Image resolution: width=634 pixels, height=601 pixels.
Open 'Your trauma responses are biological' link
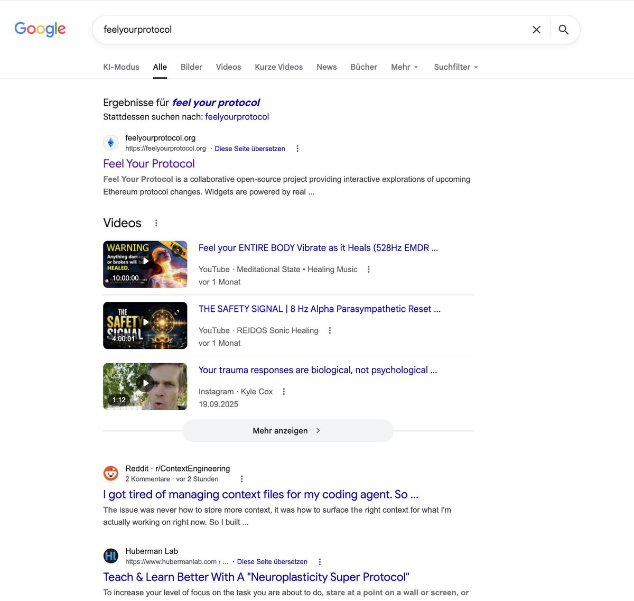(318, 370)
